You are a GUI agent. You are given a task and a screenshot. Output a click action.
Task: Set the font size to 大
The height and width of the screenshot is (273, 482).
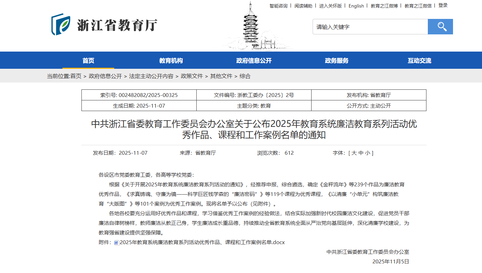point(354,153)
